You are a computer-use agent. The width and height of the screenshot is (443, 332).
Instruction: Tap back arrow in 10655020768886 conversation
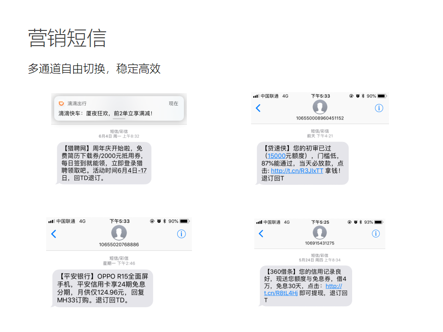(x=54, y=234)
